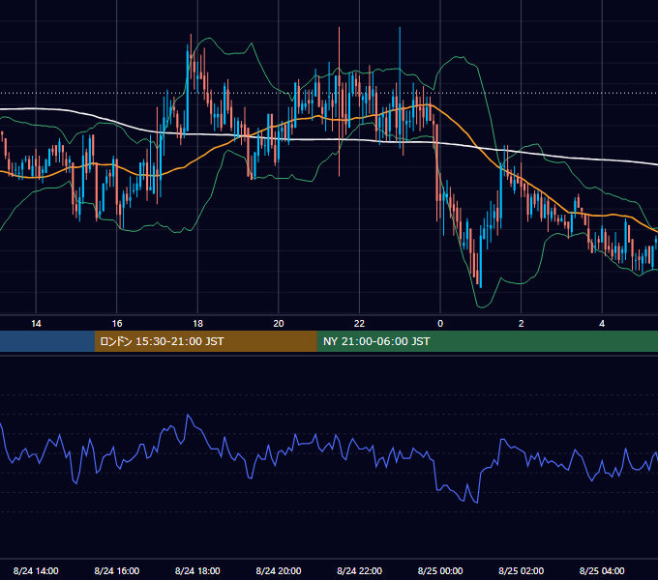
Task: Click the 8/25 00:00 time label
Action: [440, 570]
